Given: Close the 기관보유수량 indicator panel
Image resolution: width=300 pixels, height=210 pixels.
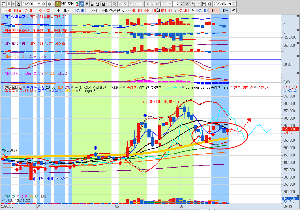Looking at the screenshot, I should (x=297, y=16).
